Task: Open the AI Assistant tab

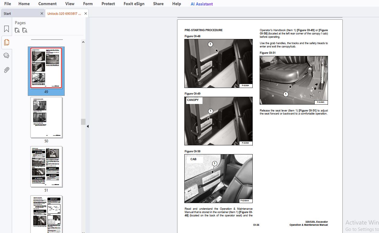Action: pyautogui.click(x=202, y=4)
